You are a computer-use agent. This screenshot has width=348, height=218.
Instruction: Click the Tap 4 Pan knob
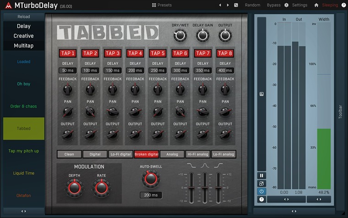[135, 112]
